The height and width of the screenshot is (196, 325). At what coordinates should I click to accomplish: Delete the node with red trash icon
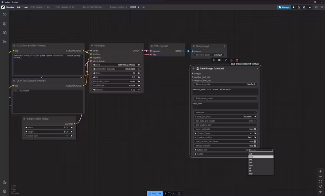237,60
